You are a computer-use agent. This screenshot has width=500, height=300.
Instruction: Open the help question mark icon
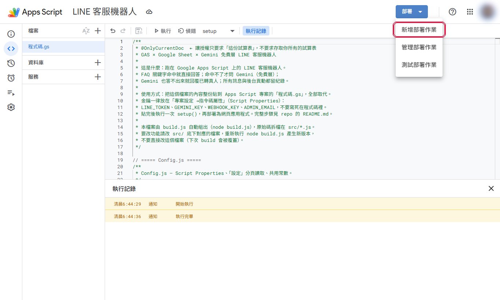[x=452, y=12]
